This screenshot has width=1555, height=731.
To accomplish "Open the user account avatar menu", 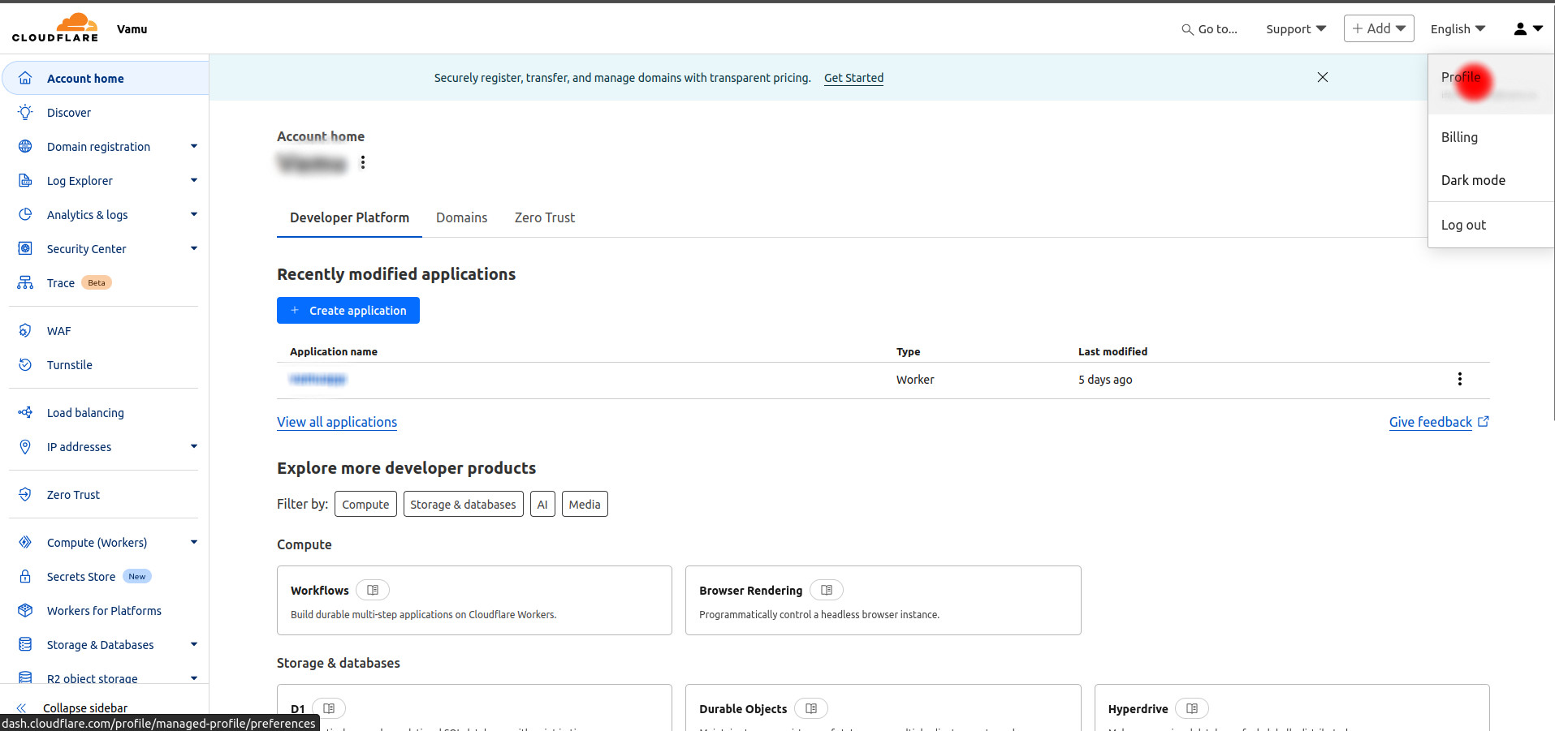I will [x=1527, y=28].
